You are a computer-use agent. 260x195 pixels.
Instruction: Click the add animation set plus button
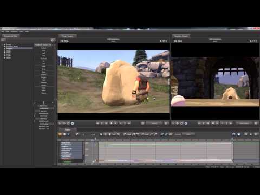click(4, 40)
